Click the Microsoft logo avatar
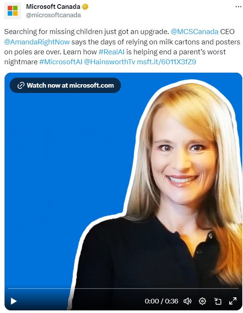 pos(13,11)
